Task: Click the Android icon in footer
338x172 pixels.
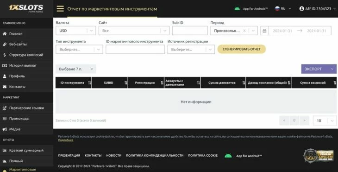Action: click(x=228, y=156)
